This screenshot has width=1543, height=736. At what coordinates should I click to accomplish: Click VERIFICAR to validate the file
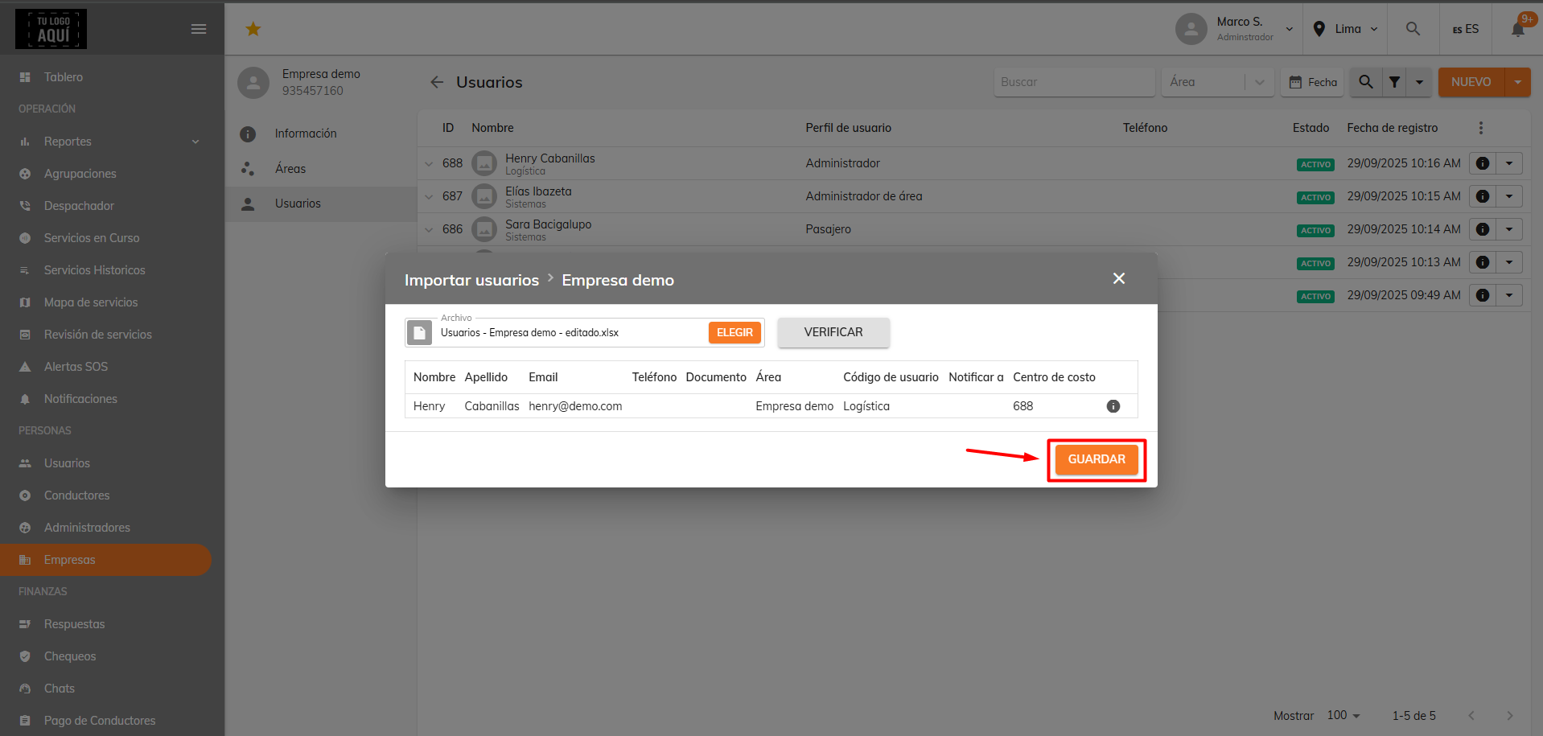click(833, 332)
